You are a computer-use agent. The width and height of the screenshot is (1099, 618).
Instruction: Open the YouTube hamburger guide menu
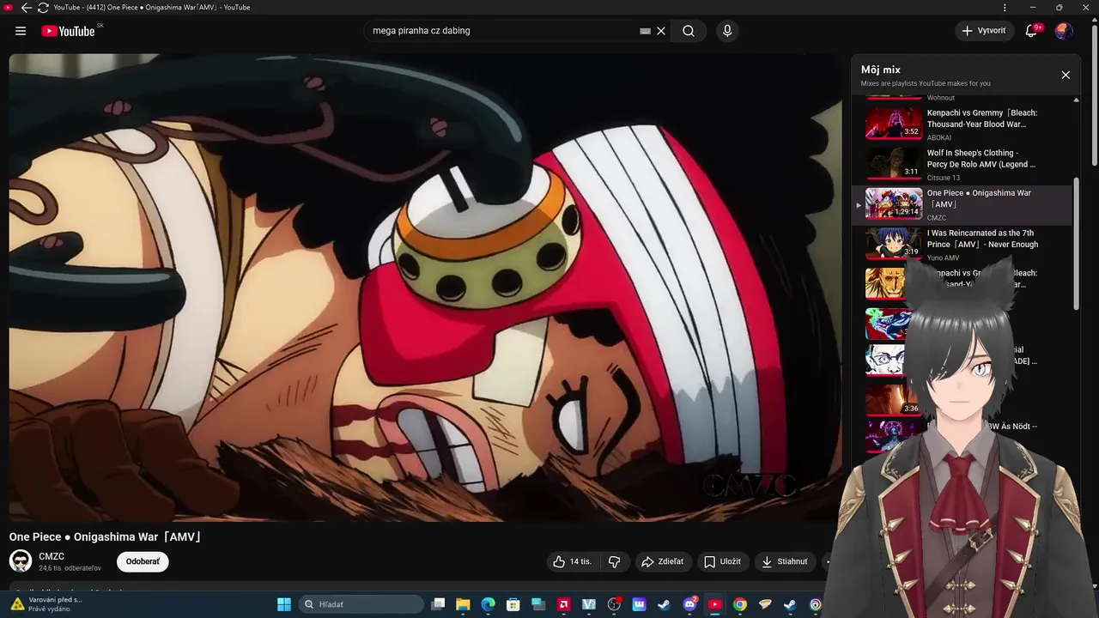click(x=21, y=31)
